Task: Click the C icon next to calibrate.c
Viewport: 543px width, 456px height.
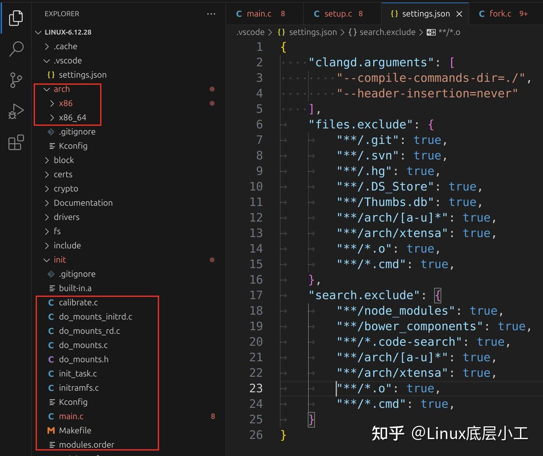Action: tap(51, 302)
